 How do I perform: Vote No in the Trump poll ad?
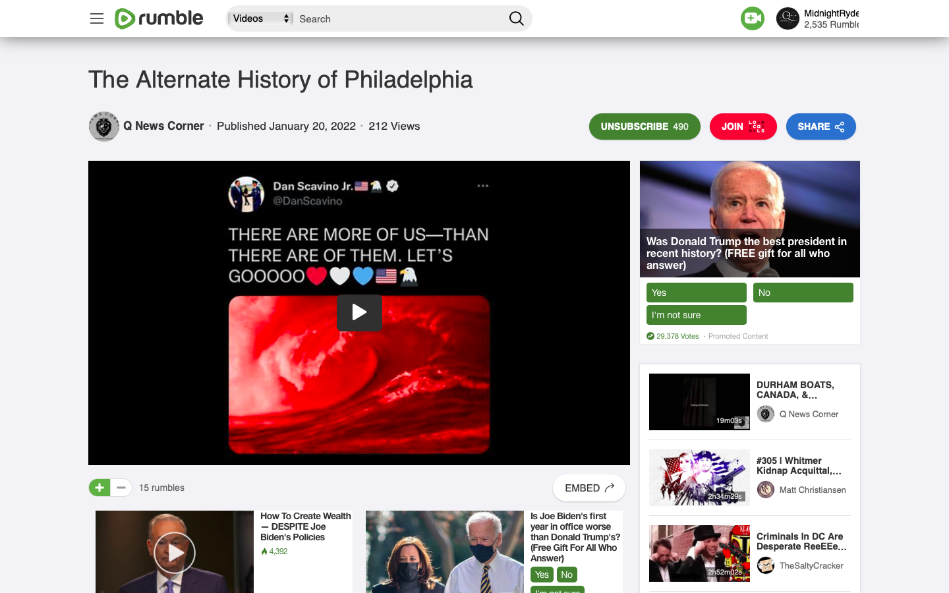[803, 293]
